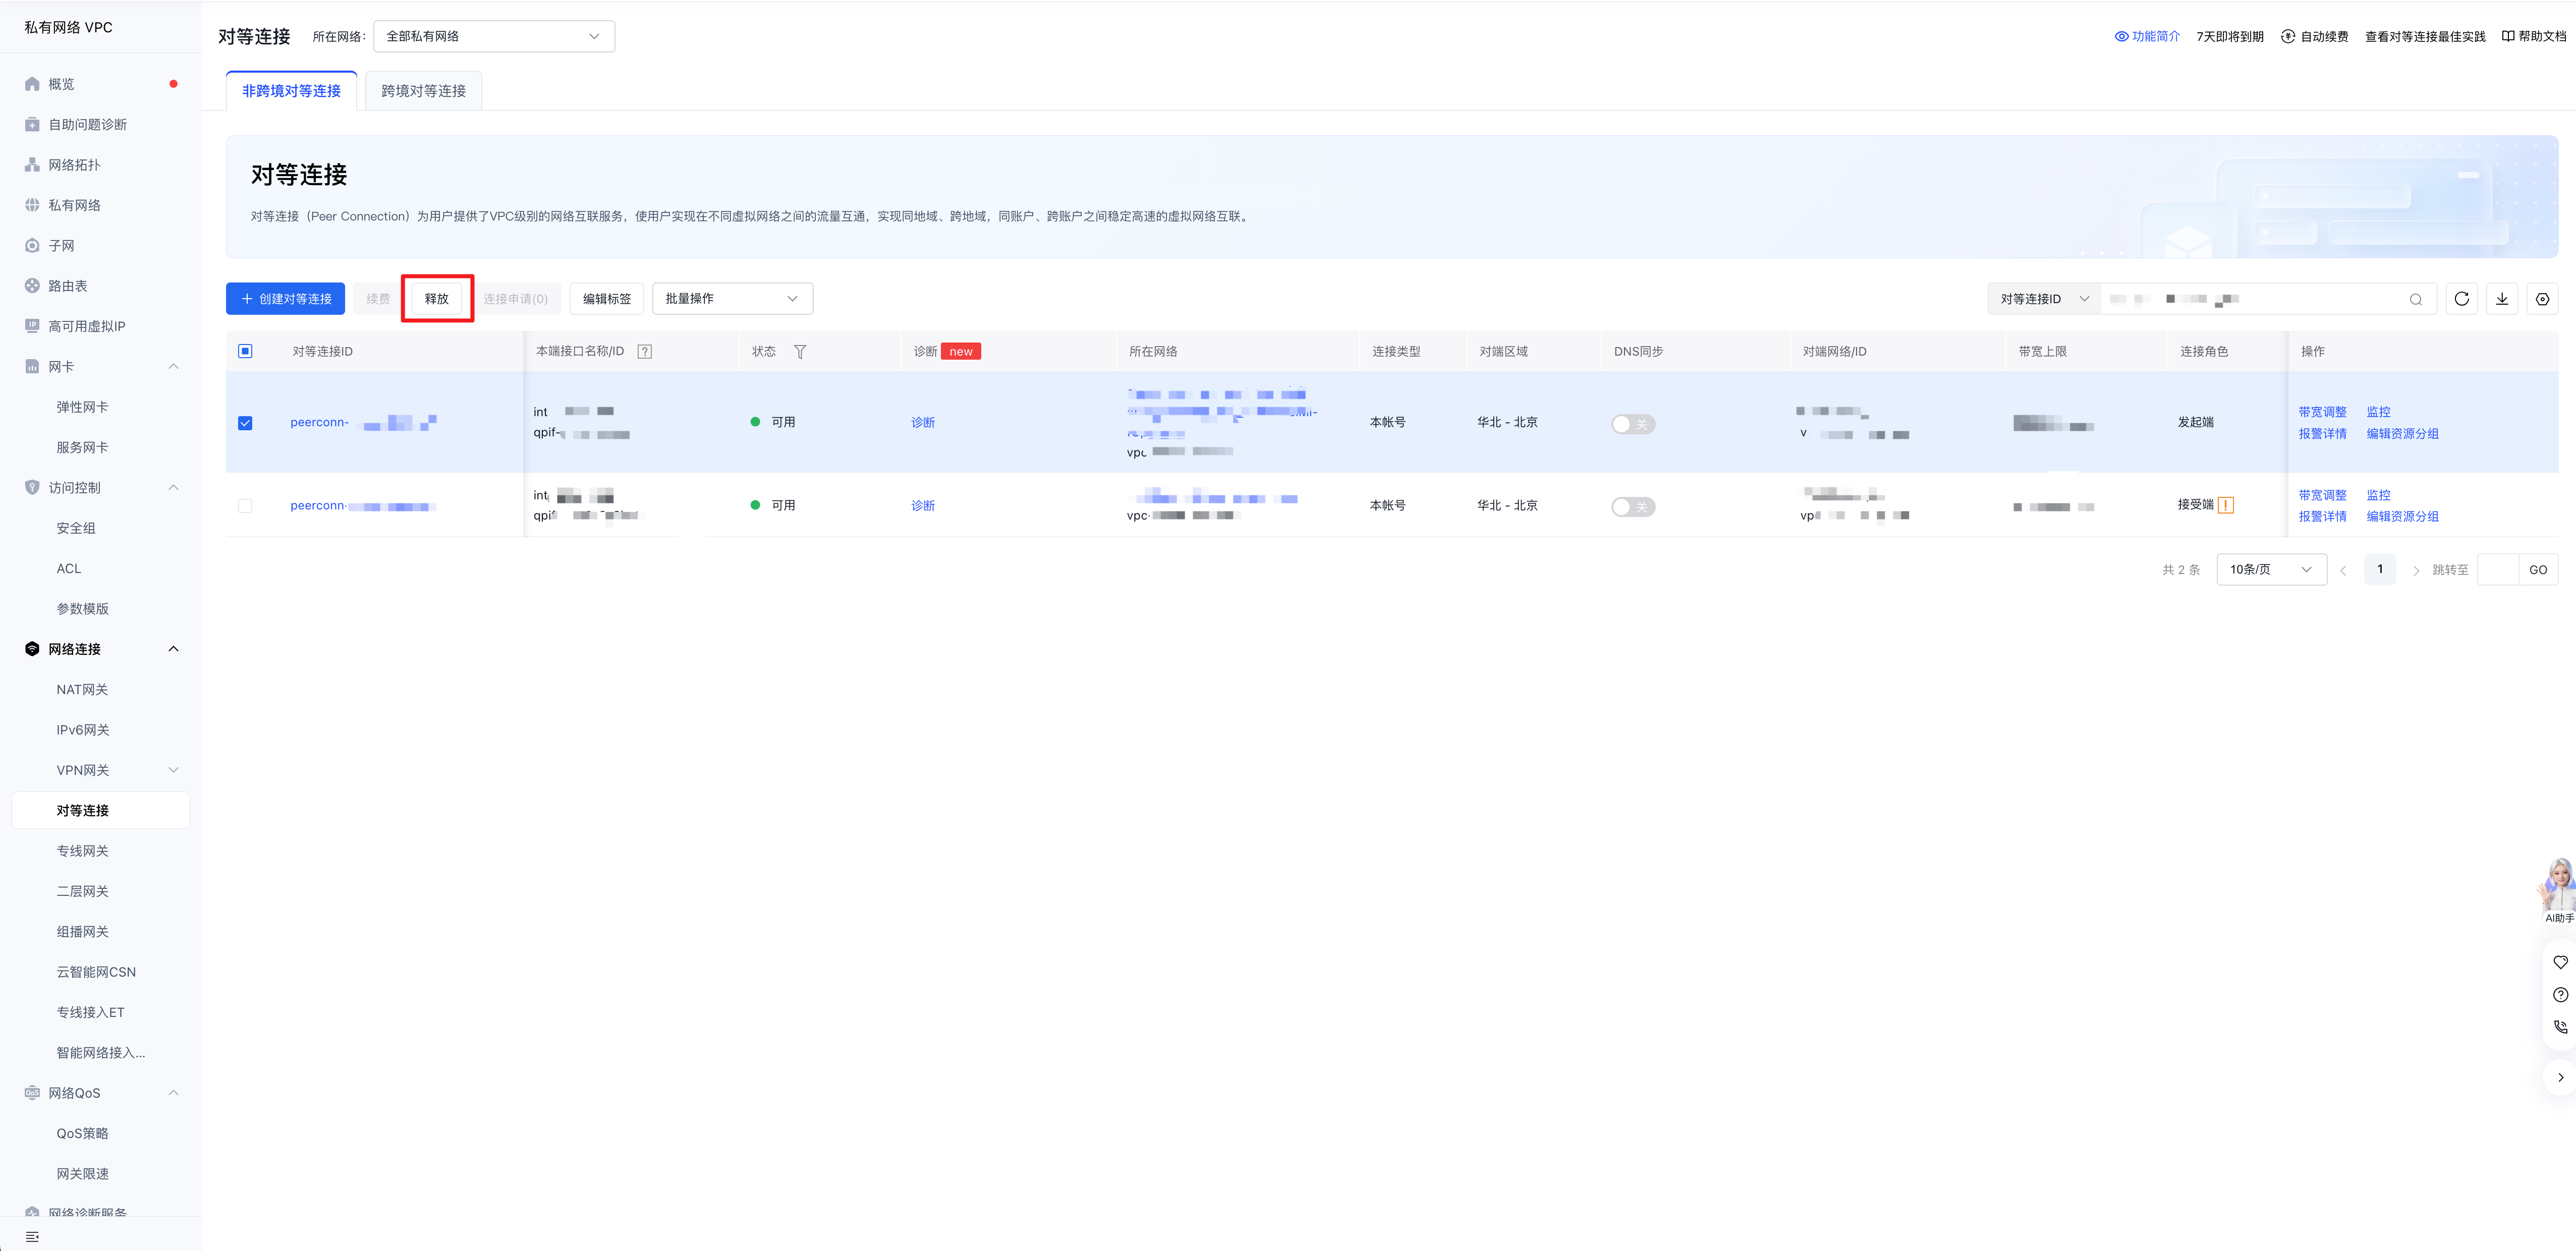Open 编辑资源分组 for 发起端 row
This screenshot has height=1251, width=2576.
coord(2402,434)
